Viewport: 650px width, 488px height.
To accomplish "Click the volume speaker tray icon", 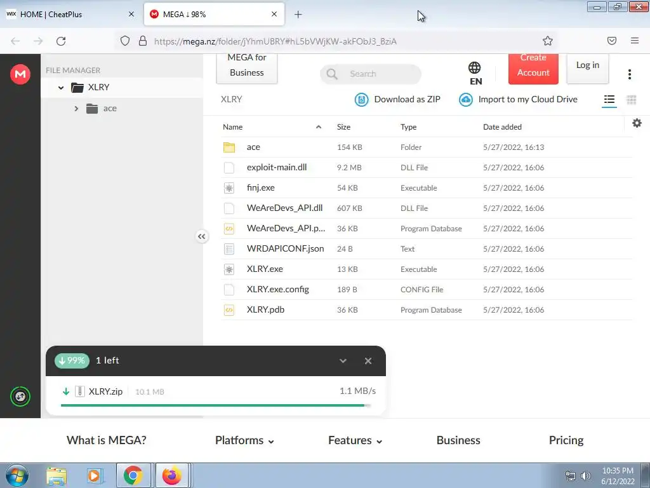I will click(585, 476).
